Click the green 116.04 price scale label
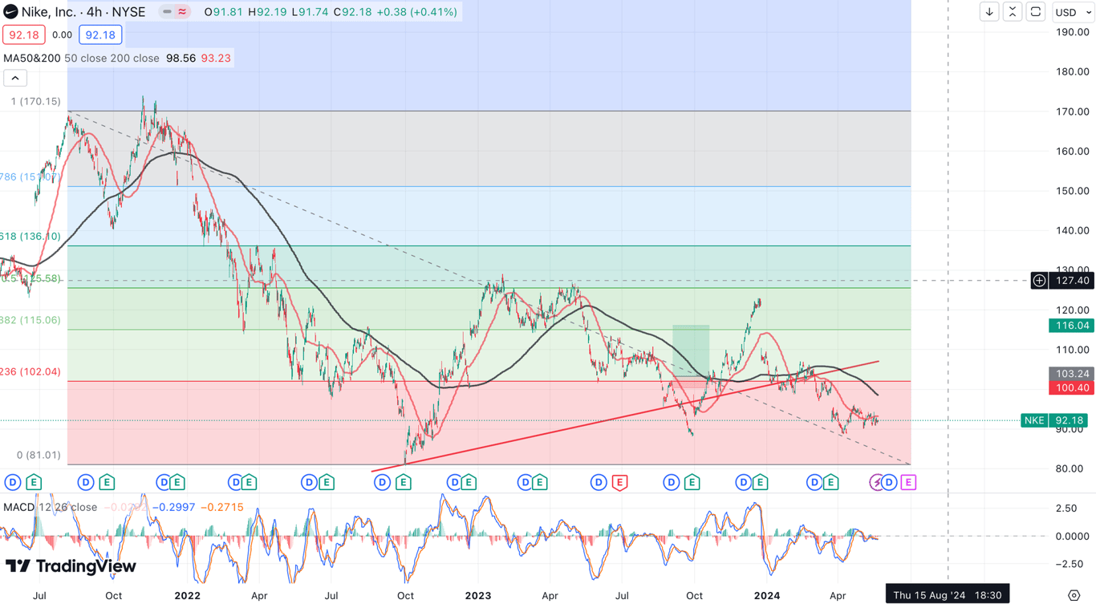Image resolution: width=1096 pixels, height=604 pixels. 1071,326
